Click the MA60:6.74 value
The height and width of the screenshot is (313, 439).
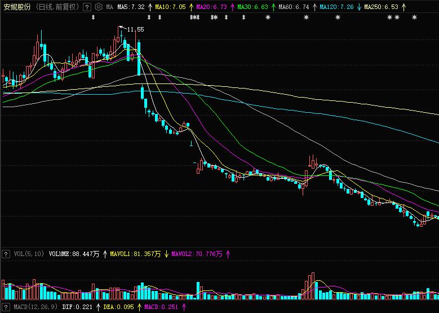[294, 7]
